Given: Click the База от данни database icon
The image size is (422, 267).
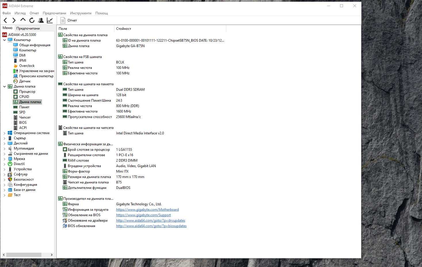Looking at the screenshot, I should click(x=10, y=190).
